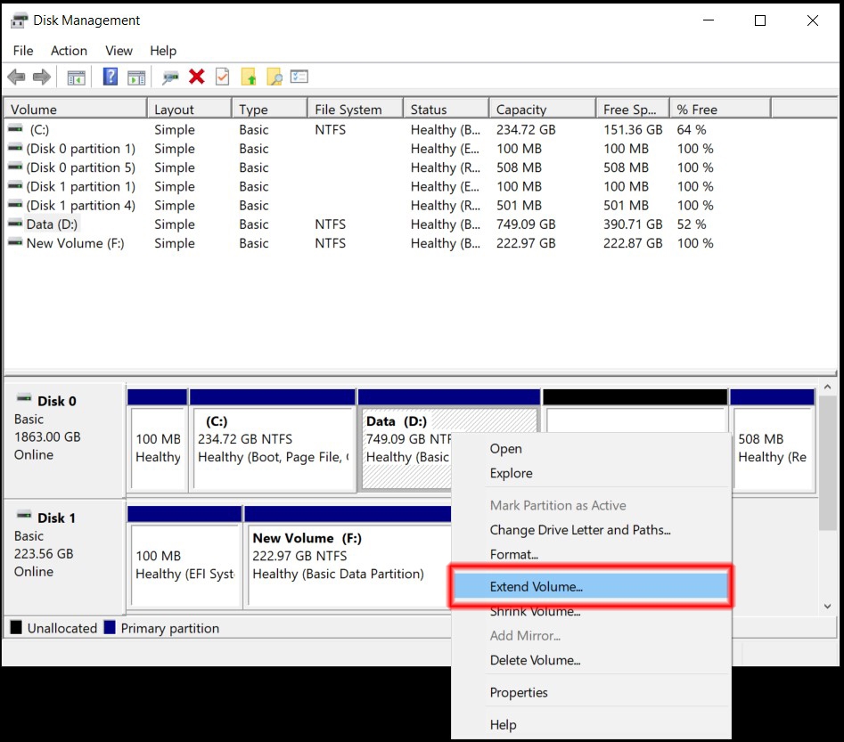The image size is (844, 742).
Task: Select Shrink Volume in the context menu
Action: (535, 611)
